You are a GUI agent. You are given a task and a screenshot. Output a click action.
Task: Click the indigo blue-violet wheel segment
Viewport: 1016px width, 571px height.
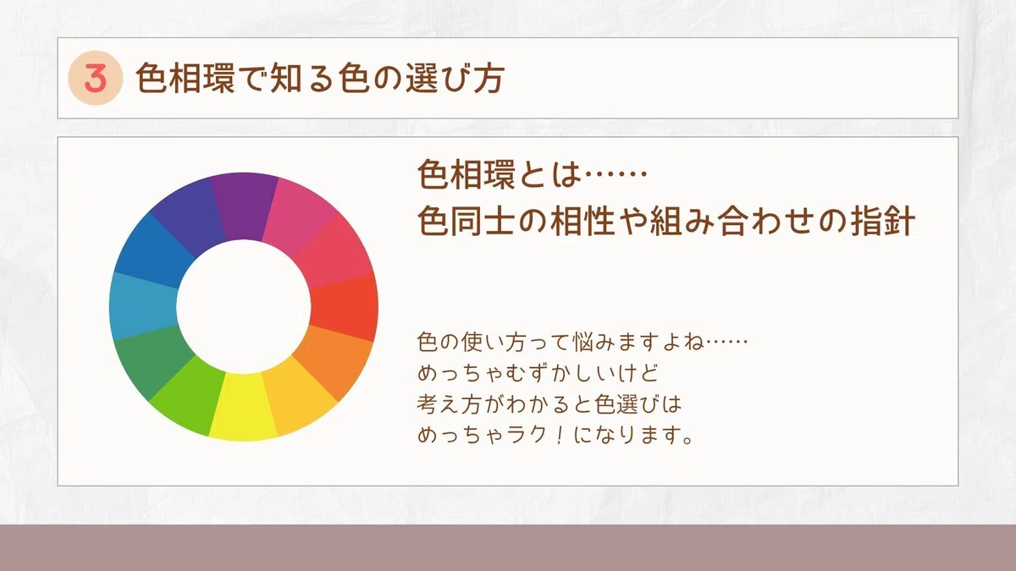point(190,218)
